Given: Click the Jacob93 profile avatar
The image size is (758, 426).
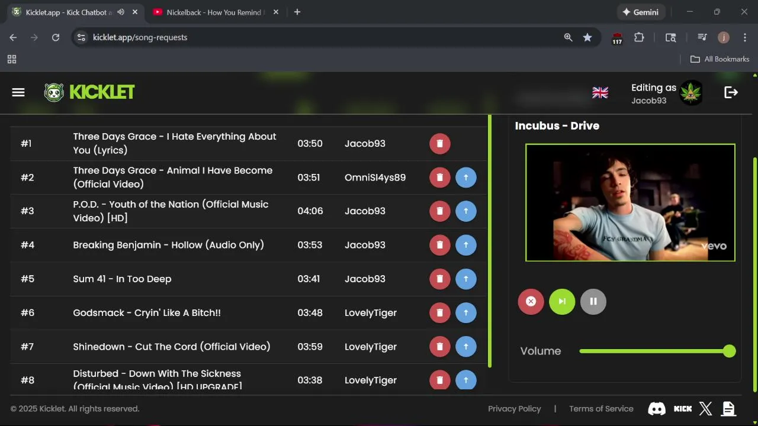Looking at the screenshot, I should tap(690, 93).
